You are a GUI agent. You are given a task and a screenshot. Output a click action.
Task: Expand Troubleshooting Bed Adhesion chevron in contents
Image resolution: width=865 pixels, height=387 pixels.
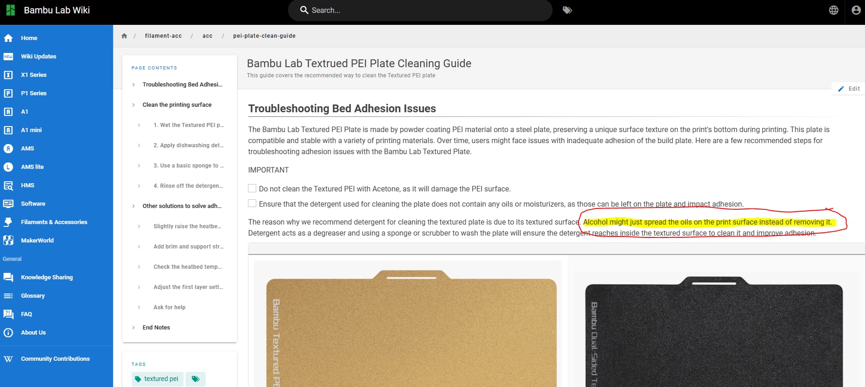coord(133,85)
